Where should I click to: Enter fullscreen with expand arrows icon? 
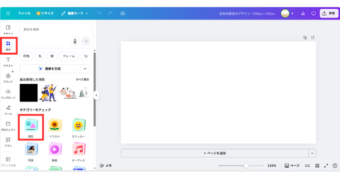326,166
